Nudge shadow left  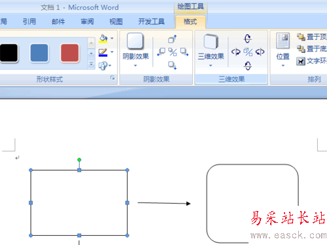coord(162,52)
